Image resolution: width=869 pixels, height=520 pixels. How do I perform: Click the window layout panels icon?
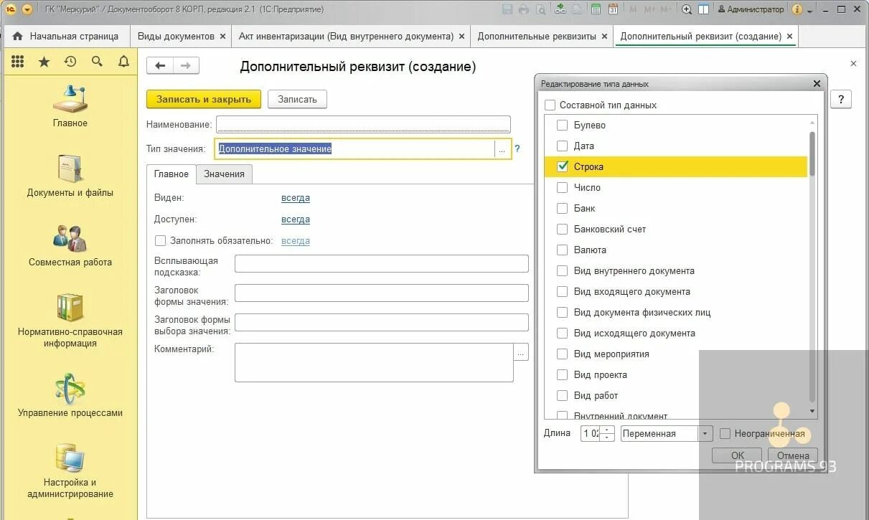pos(704,9)
